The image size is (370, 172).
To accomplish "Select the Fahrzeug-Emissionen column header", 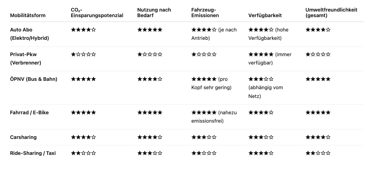I will (205, 13).
